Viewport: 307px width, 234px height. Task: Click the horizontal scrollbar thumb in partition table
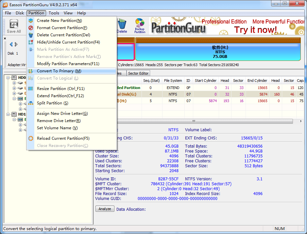pos(205,121)
